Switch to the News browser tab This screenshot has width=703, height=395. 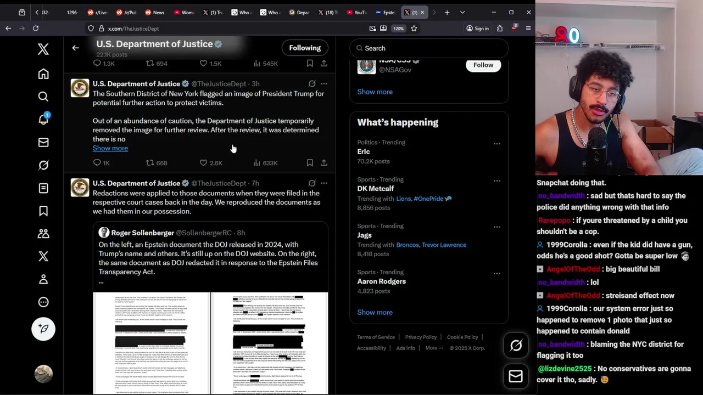click(154, 12)
